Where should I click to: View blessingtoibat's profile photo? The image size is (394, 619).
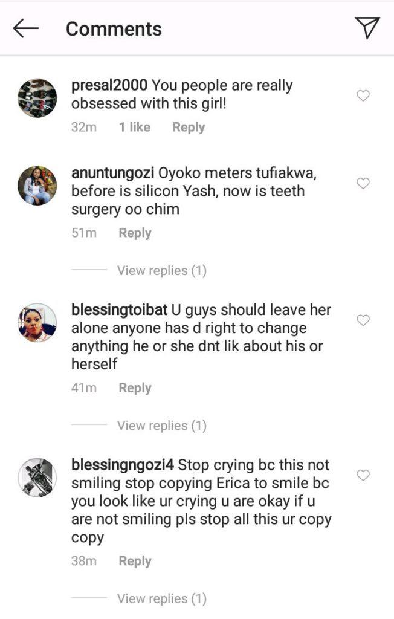pyautogui.click(x=37, y=323)
